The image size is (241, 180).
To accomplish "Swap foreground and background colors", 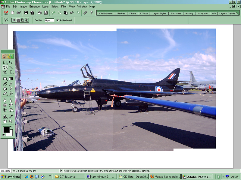I will pos(11,127).
